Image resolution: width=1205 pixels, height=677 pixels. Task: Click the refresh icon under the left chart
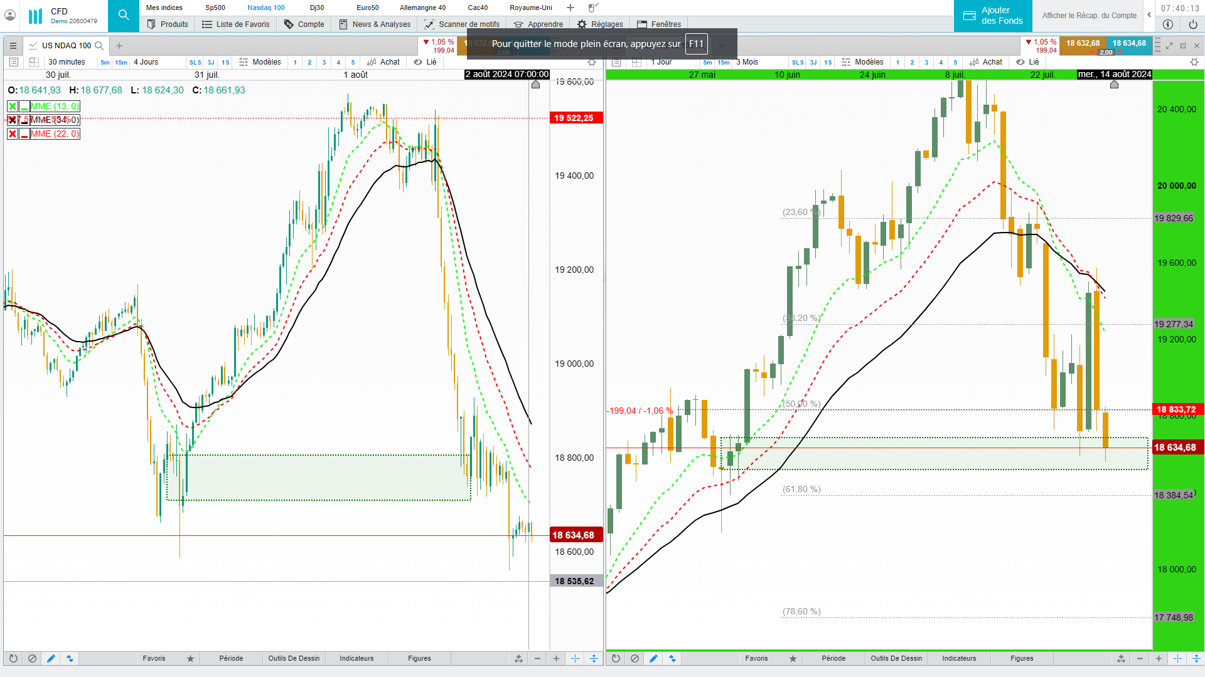[x=13, y=658]
